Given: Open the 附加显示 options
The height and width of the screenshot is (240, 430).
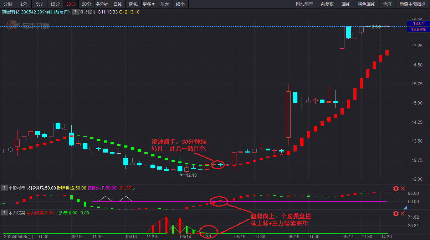Looking at the screenshot, I should tap(304, 4).
